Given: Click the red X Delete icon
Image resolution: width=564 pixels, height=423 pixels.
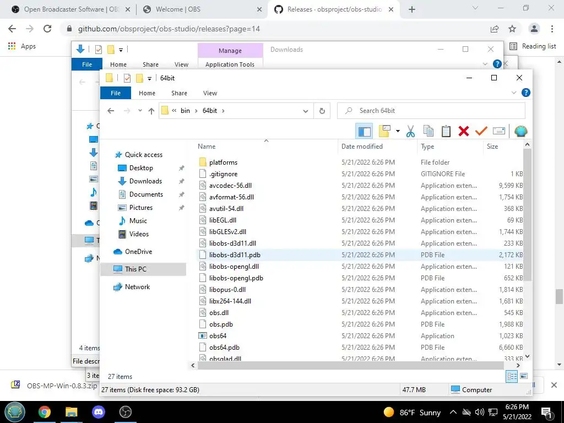Looking at the screenshot, I should click(464, 131).
